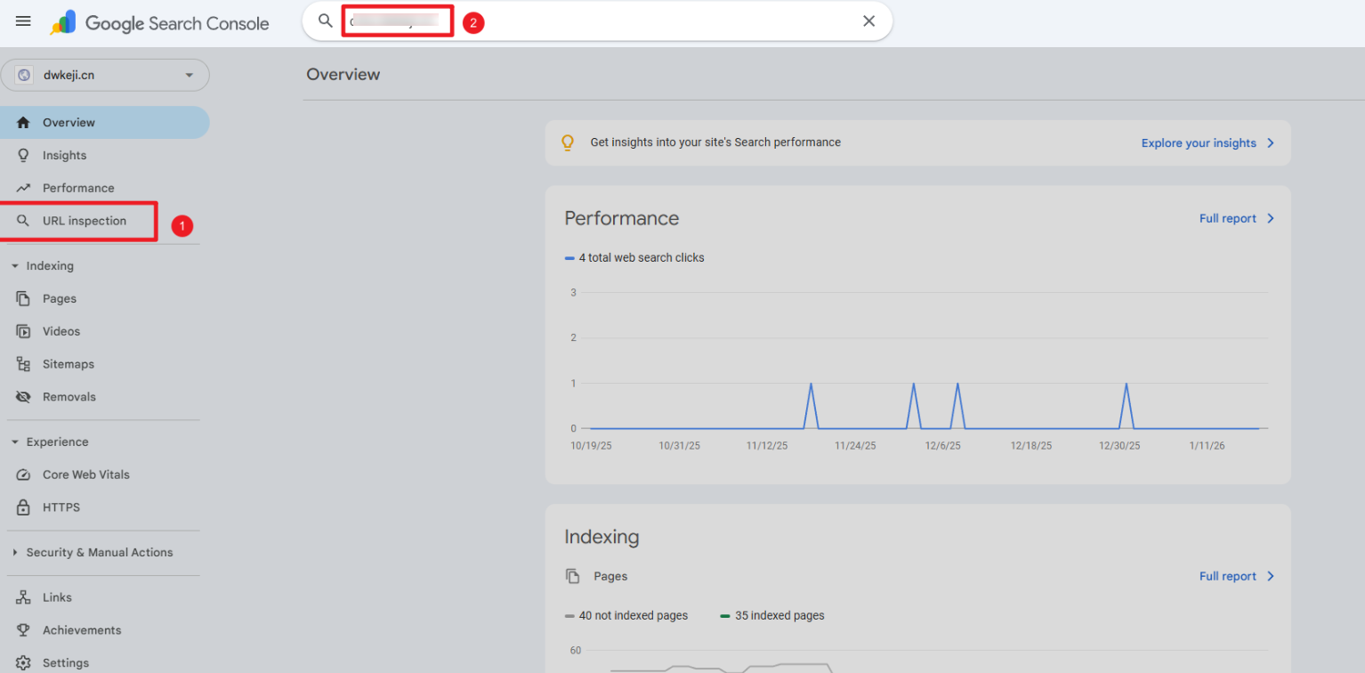Click the search magnifier icon in top bar
The width and height of the screenshot is (1365, 673).
coord(326,21)
